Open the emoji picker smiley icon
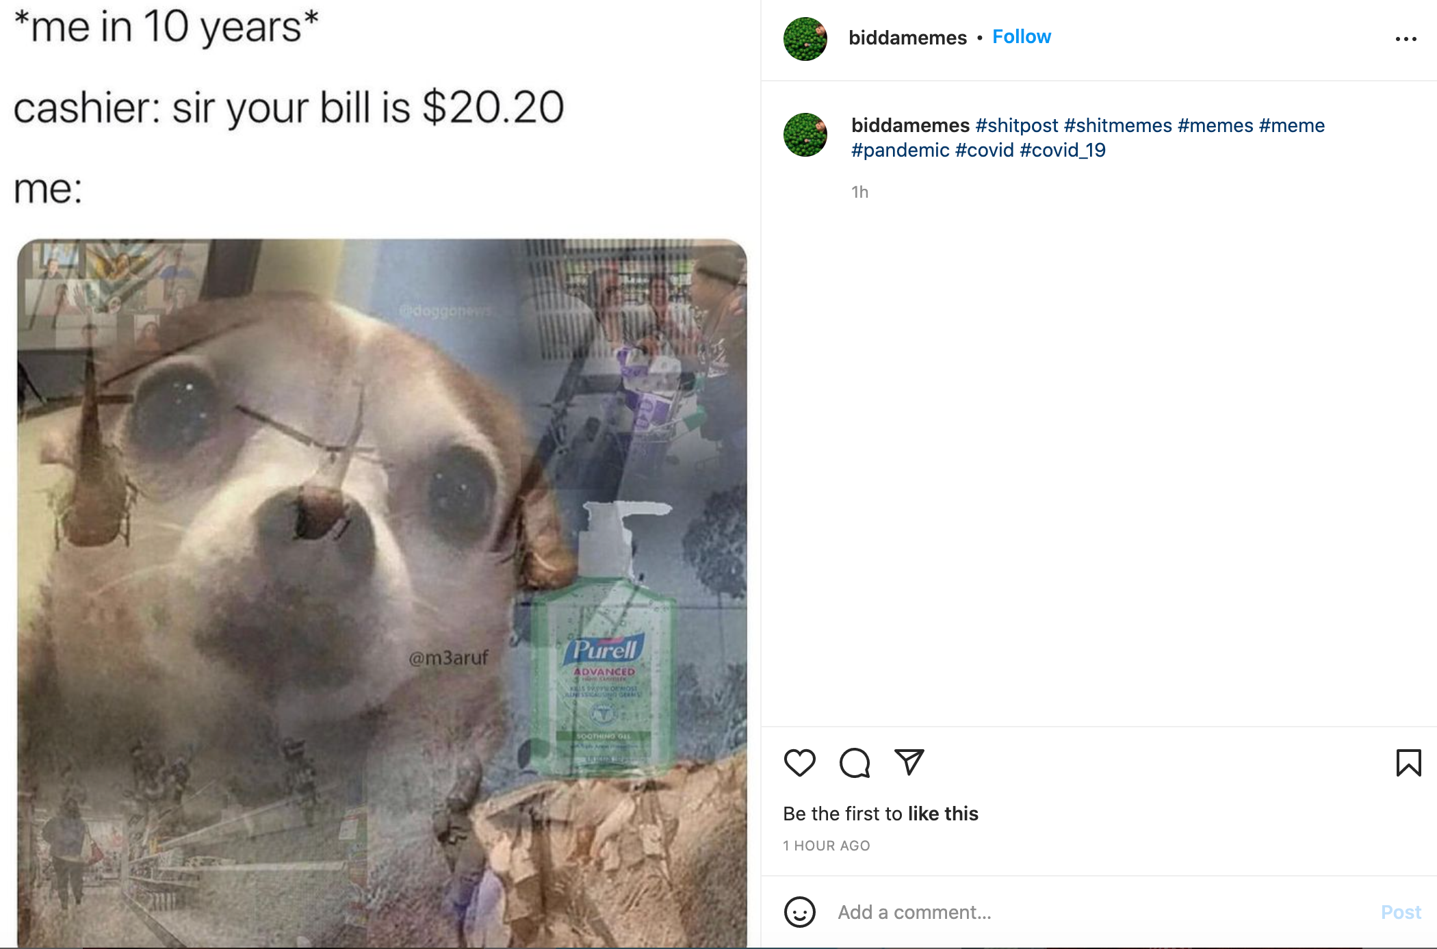The height and width of the screenshot is (949, 1437). (x=799, y=911)
